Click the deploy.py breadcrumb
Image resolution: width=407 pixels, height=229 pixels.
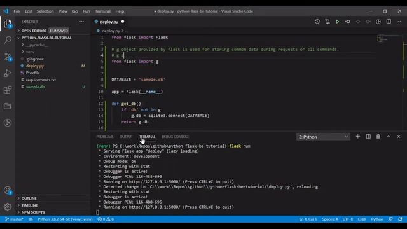pyautogui.click(x=111, y=31)
